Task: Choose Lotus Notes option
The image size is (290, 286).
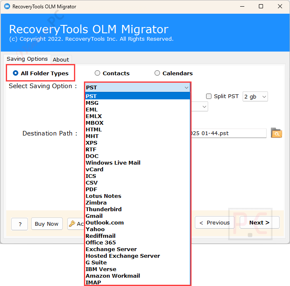Action: coord(138,196)
